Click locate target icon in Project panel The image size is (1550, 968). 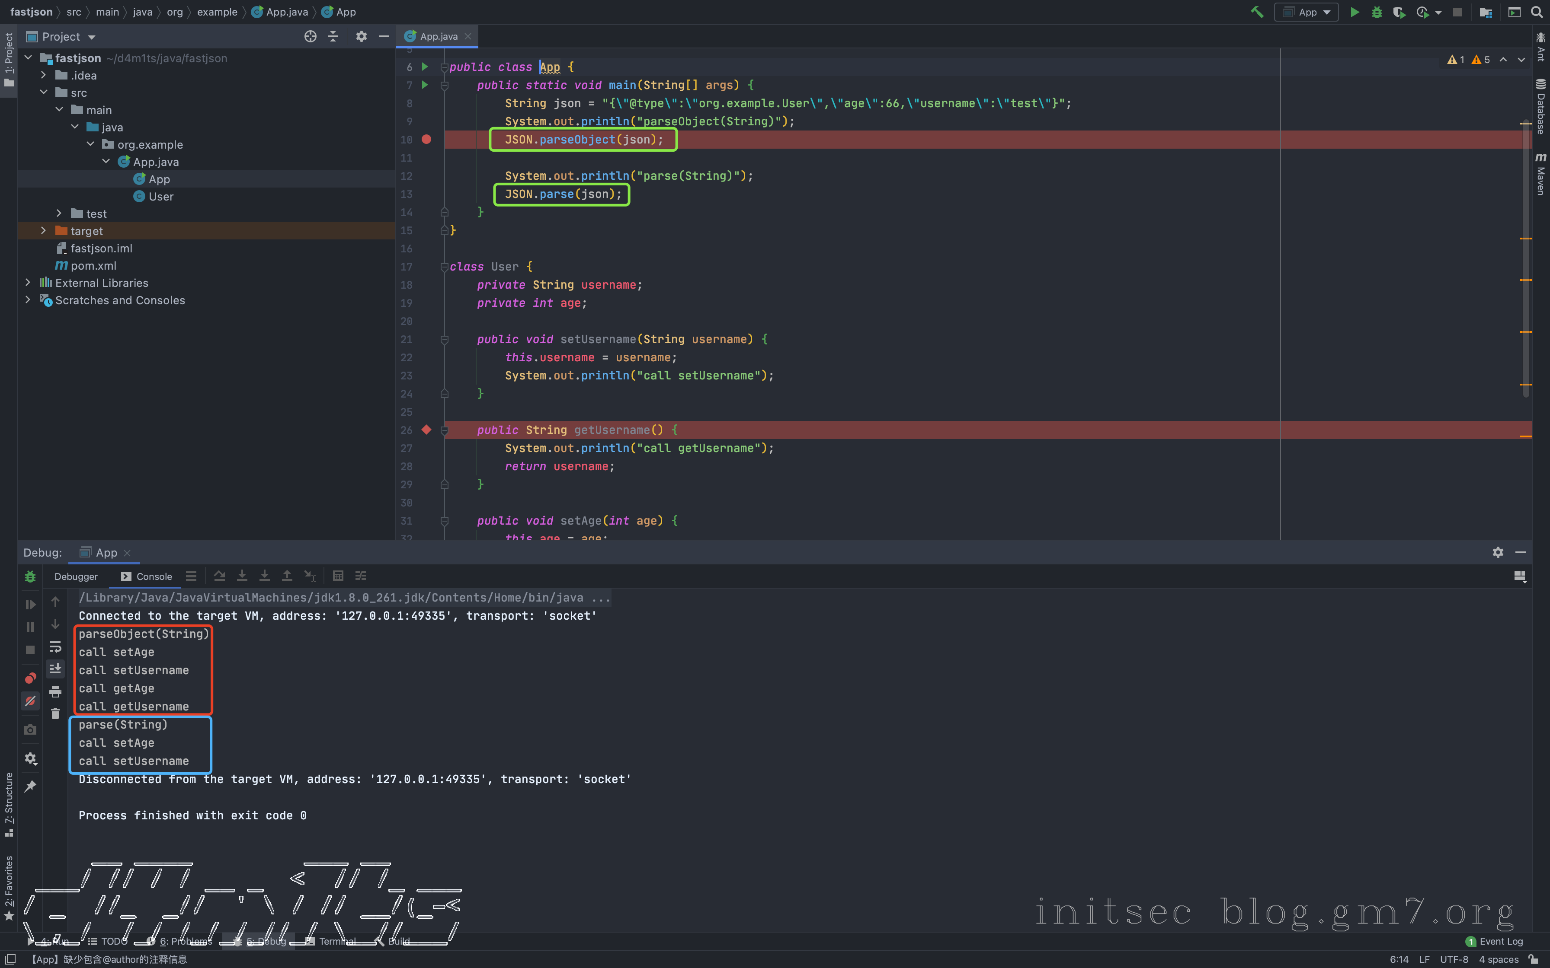(x=310, y=36)
